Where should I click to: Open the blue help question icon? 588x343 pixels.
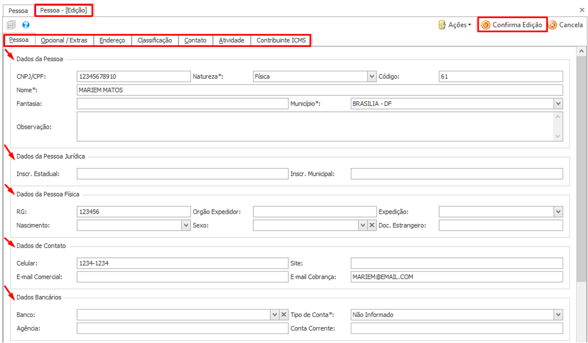coord(25,25)
